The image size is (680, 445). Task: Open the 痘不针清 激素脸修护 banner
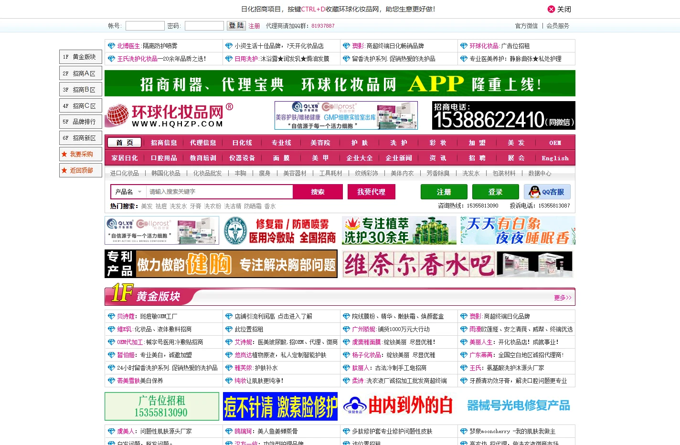coord(280,406)
